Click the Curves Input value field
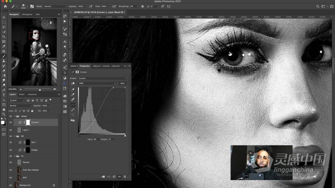The height and width of the screenshot is (188, 335). coord(96,139)
